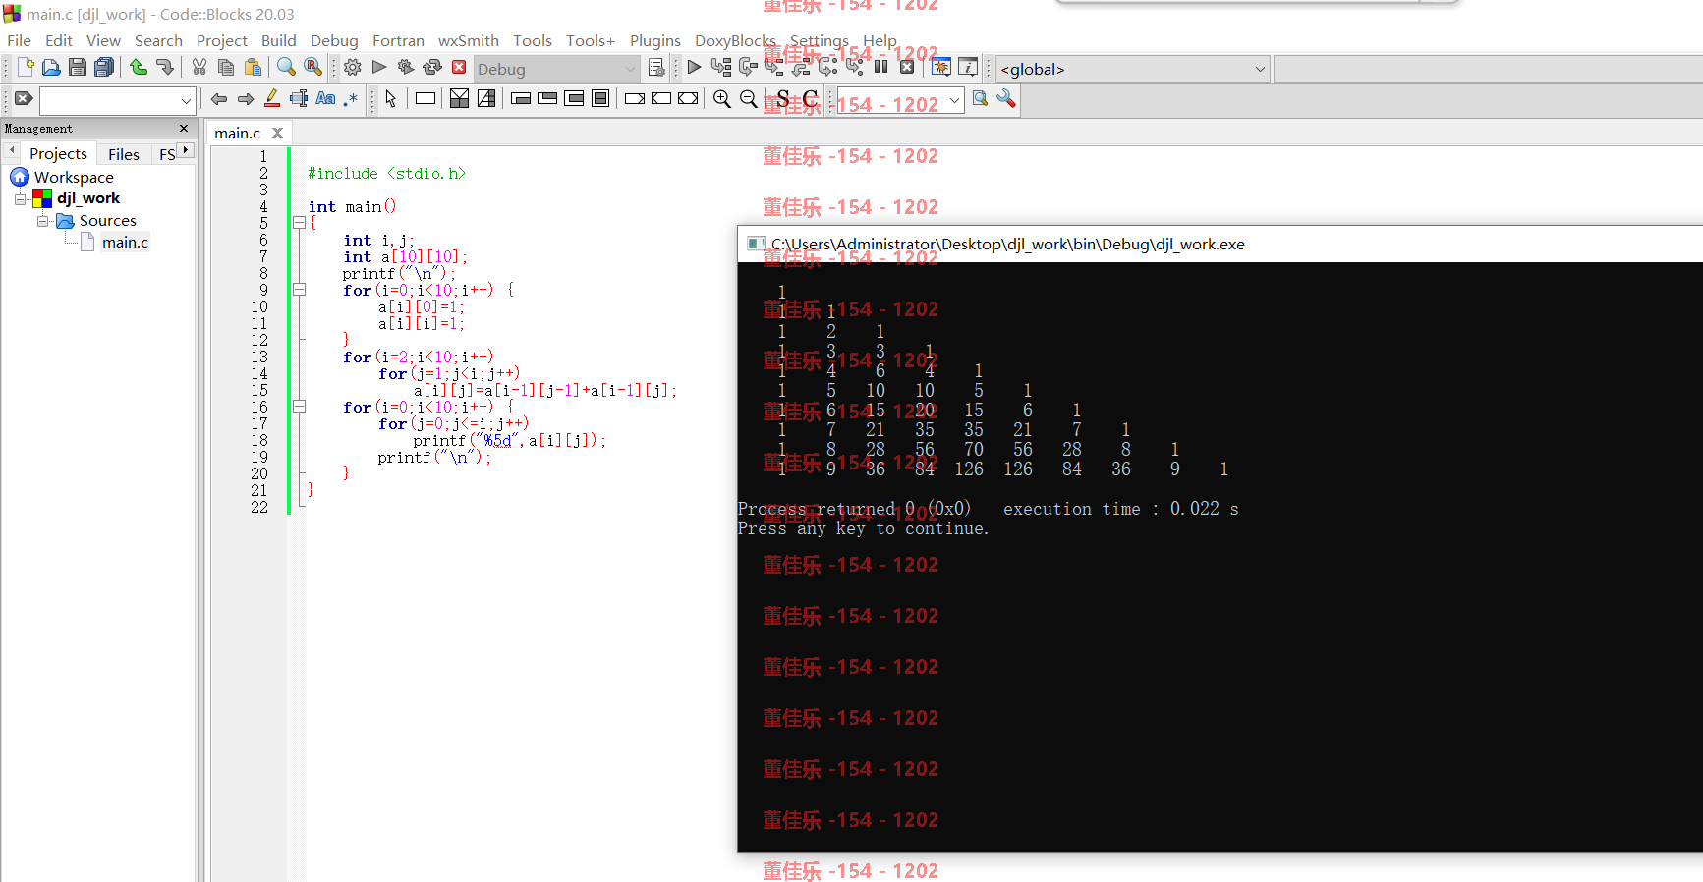Screen dimensions: 1703x882
Task: Open the Find magnifier tool
Action: (x=286, y=67)
